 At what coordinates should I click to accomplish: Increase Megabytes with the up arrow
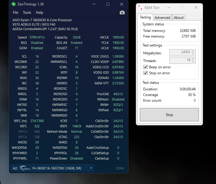pos(193,51)
